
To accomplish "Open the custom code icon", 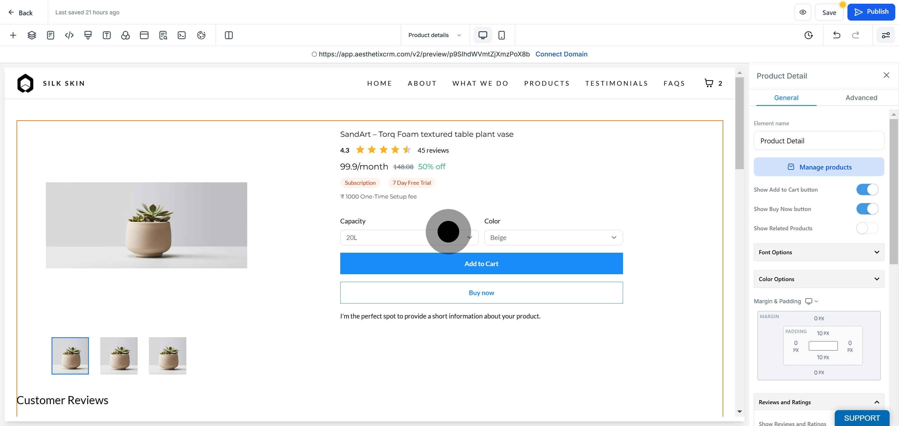I will (69, 35).
